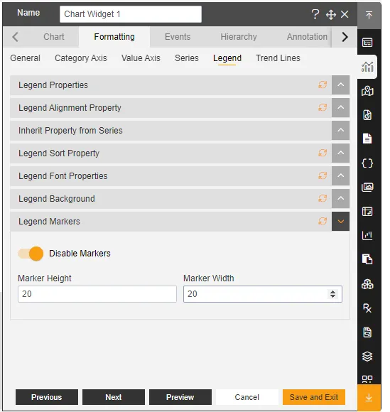Select the chart widget icon in sidebar
The width and height of the screenshot is (390, 412).
point(367,67)
